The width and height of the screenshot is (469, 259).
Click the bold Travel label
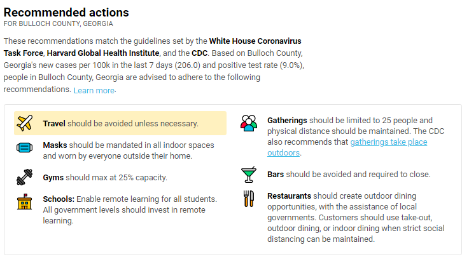54,124
